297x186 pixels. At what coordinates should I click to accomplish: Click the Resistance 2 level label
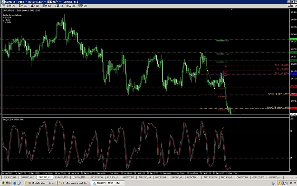[222, 54]
